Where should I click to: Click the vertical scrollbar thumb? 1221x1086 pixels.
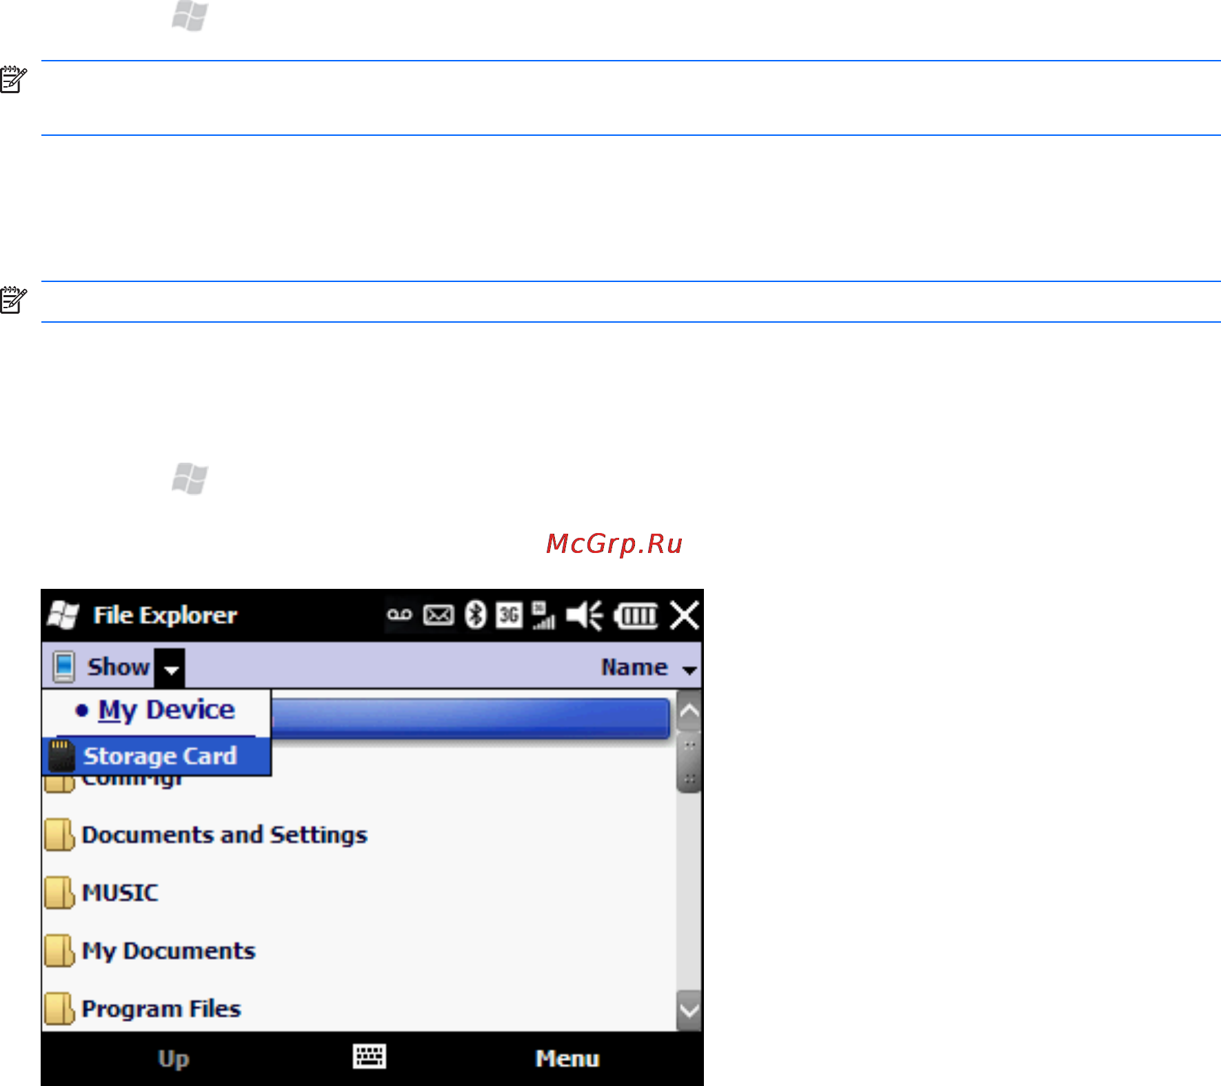(x=689, y=763)
